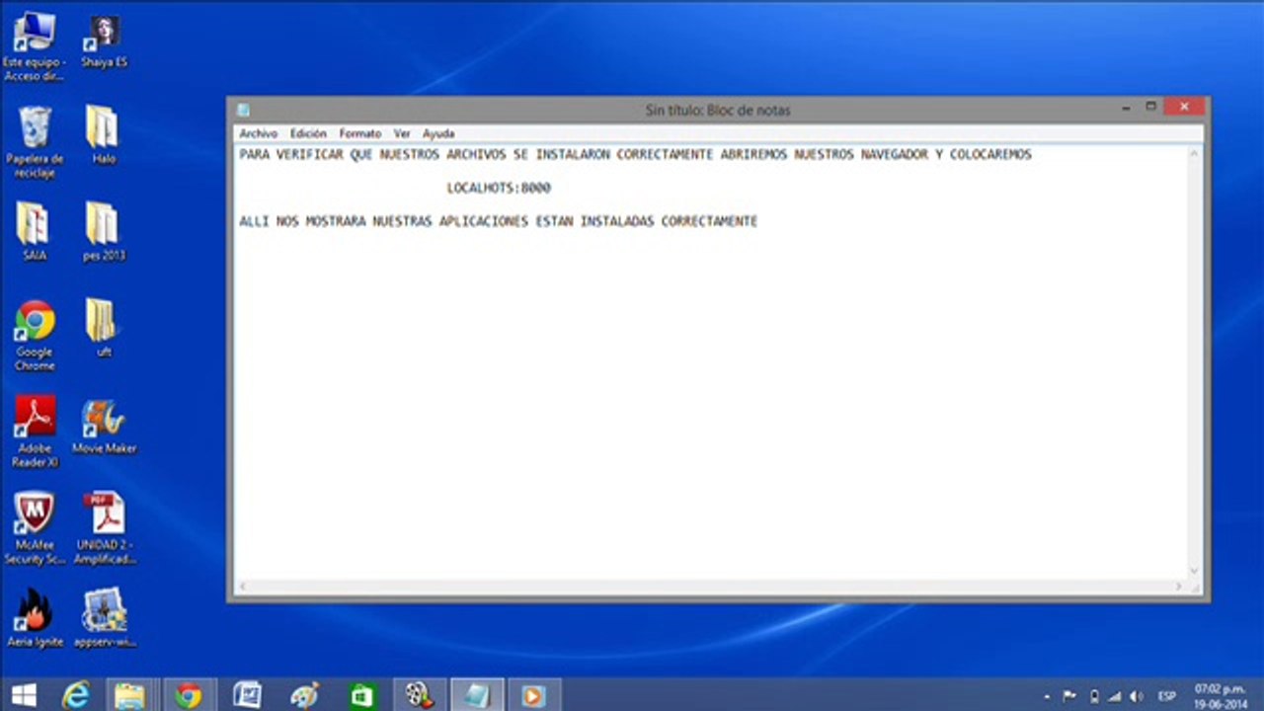1264x711 pixels.
Task: Click the ESP language indicator
Action: (1167, 696)
